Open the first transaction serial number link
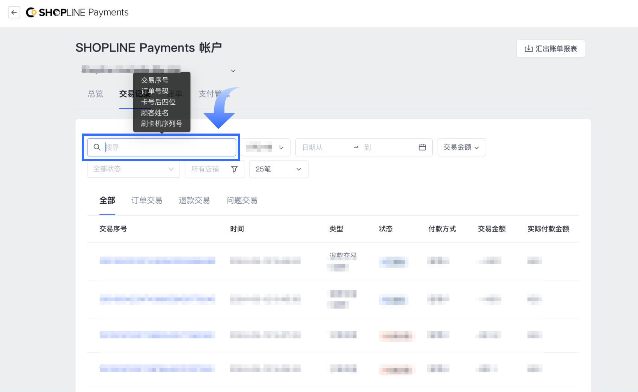The image size is (638, 392). click(x=157, y=261)
